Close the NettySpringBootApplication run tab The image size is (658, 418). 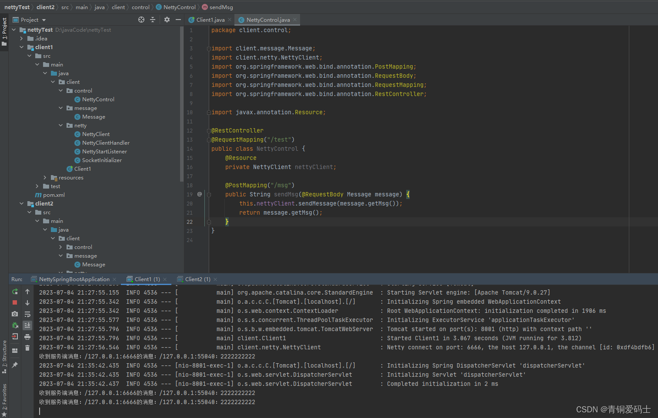(x=114, y=279)
